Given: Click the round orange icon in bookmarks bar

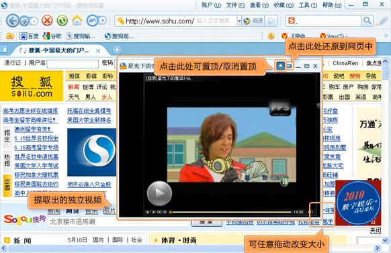Looking at the screenshot, I should tap(271, 36).
